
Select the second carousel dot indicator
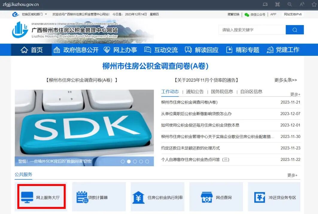(x=129, y=161)
